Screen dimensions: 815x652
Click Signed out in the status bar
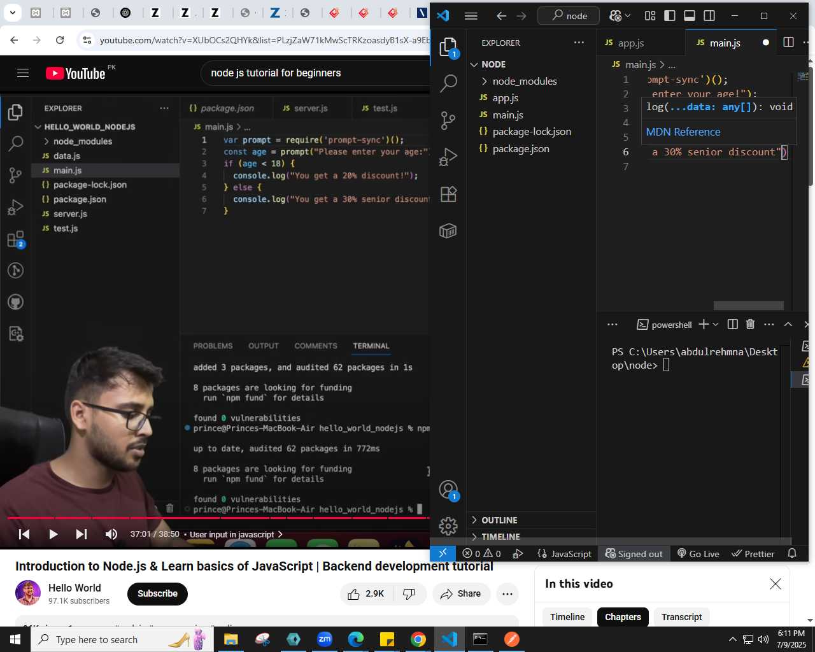634,553
